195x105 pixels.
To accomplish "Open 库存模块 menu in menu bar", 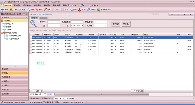I will (47, 5).
